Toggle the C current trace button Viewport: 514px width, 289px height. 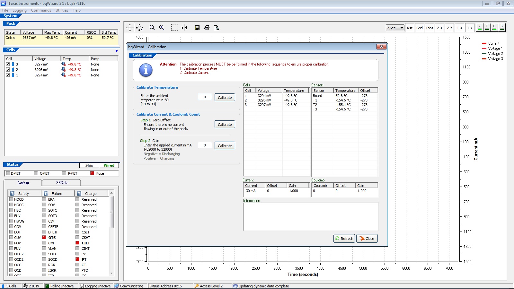click(494, 27)
